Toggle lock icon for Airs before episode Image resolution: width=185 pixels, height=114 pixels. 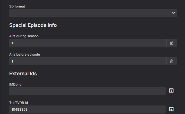tap(172, 61)
